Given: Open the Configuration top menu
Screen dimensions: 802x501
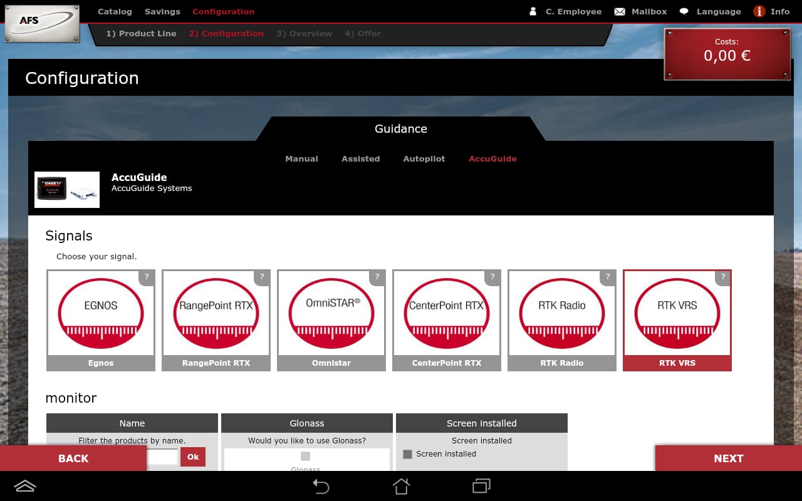Looking at the screenshot, I should coord(224,11).
